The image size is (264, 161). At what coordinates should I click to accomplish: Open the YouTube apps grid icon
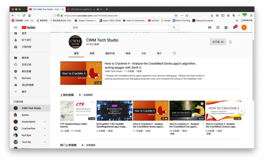click(218, 27)
